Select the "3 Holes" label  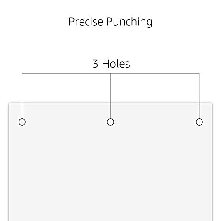point(111,64)
